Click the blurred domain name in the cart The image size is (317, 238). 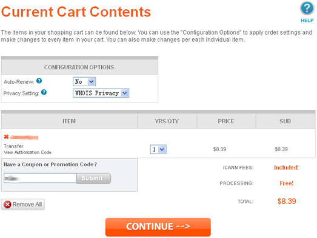point(24,137)
